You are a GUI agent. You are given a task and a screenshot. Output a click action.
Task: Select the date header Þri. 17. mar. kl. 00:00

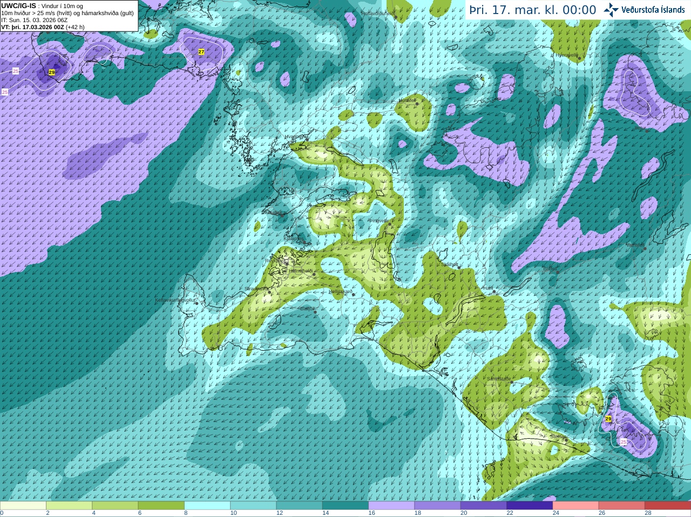coord(533,10)
